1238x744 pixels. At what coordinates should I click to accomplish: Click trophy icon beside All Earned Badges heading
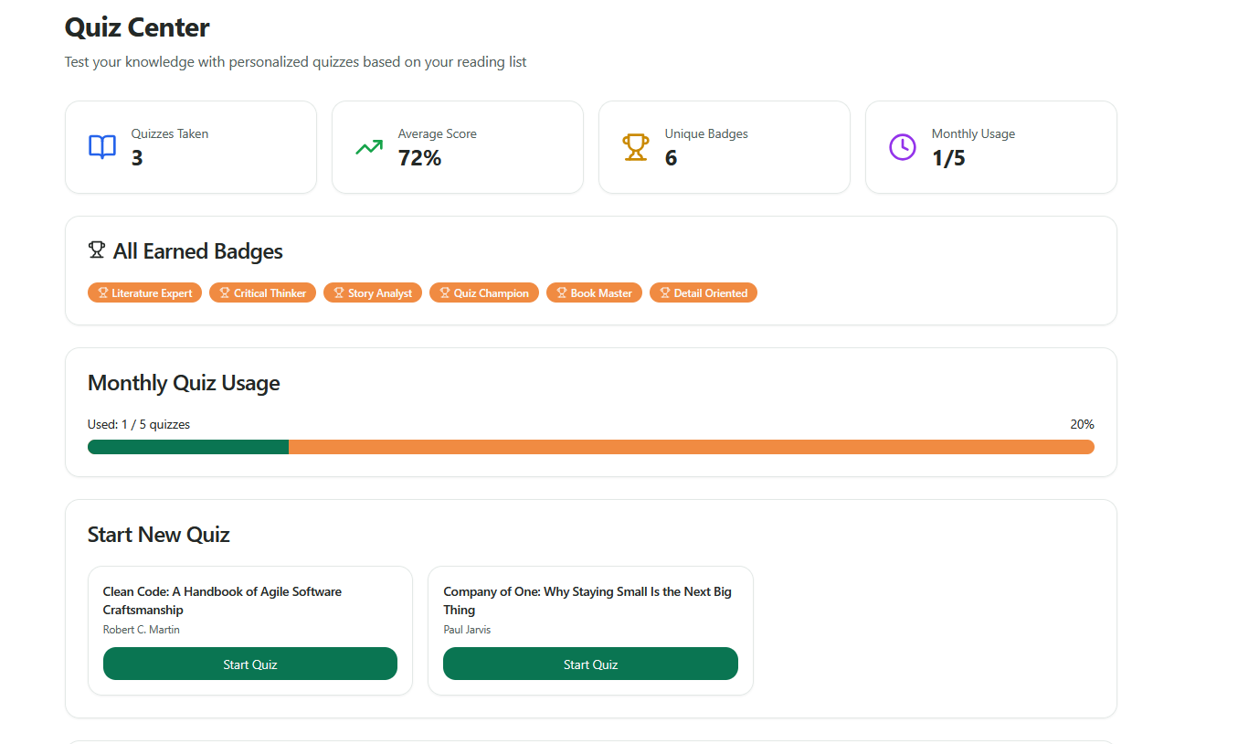97,250
